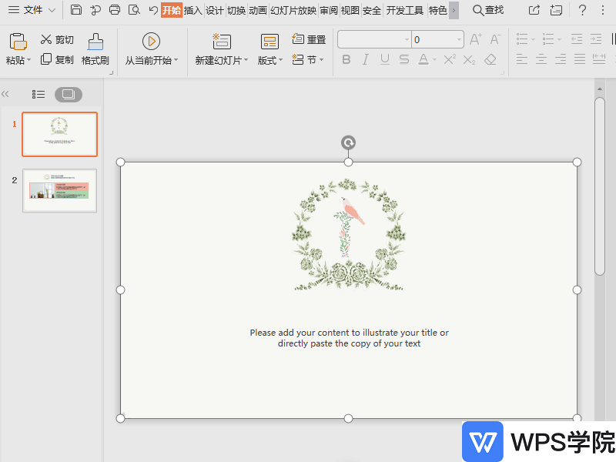Toggle italic text formatting
Screen dimensions: 616x462
coord(365,59)
